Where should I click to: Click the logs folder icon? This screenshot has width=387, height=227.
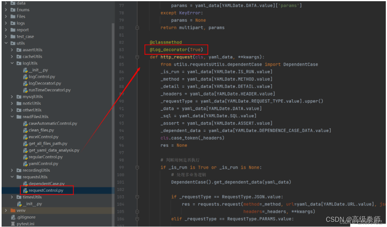(x=13, y=23)
